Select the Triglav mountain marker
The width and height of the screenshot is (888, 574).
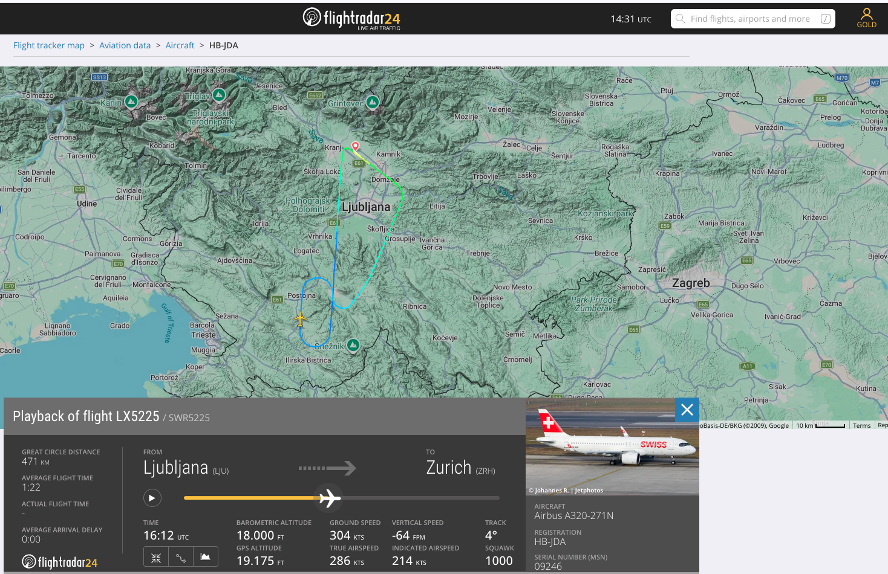click(219, 95)
